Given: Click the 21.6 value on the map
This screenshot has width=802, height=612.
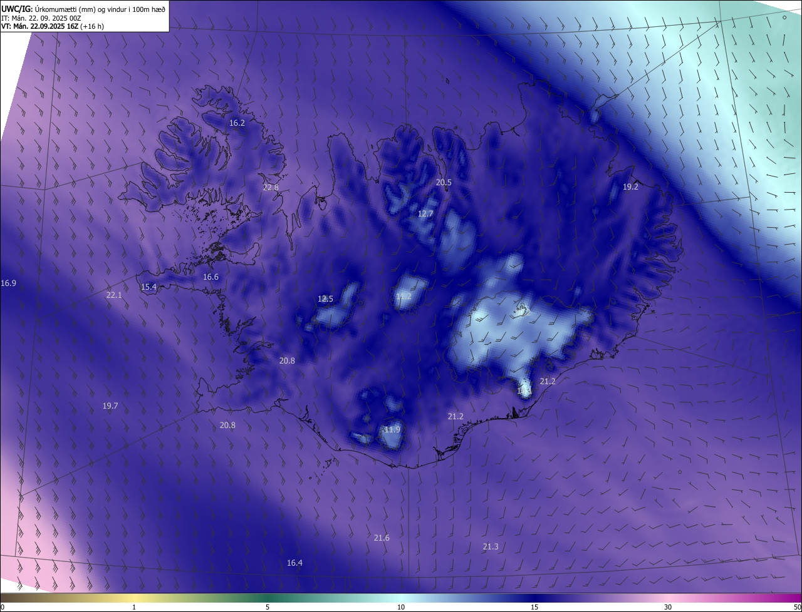Looking at the screenshot, I should click(382, 538).
